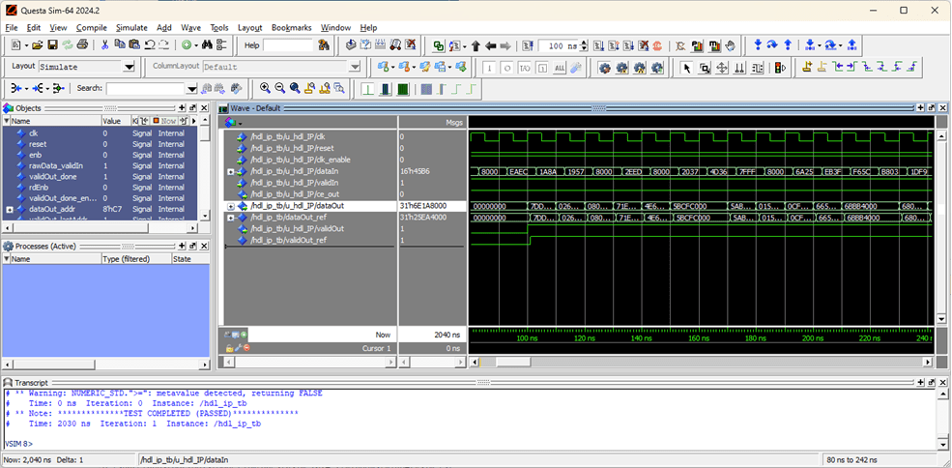Open the Layout Simulate dropdown
952x468 pixels.
click(x=129, y=67)
